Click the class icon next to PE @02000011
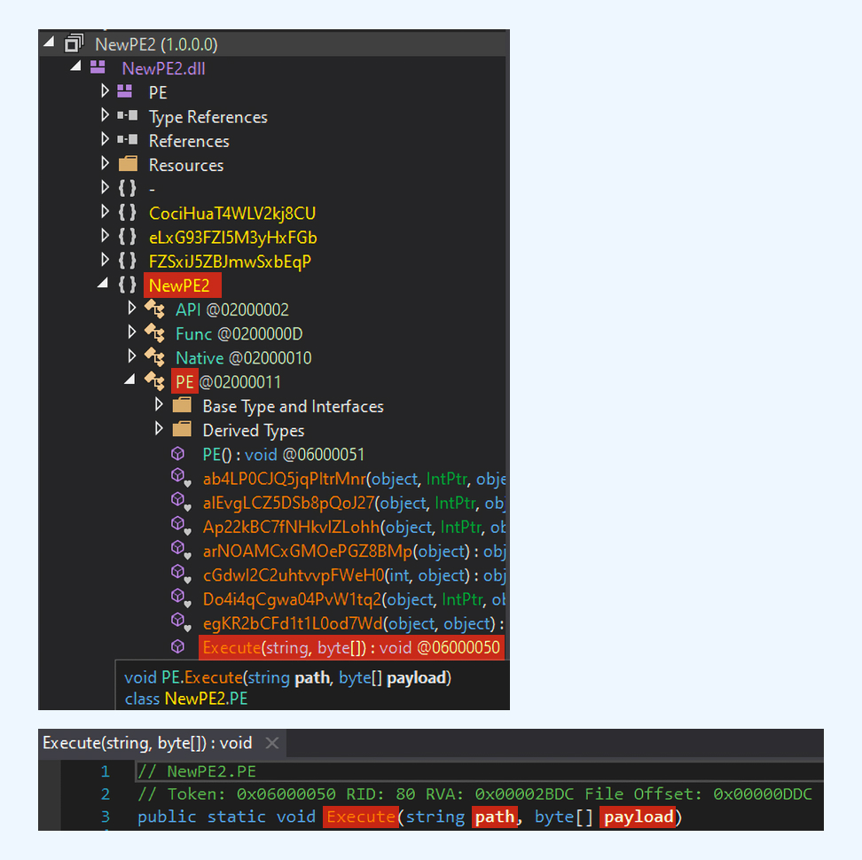Screen dimensions: 862x860 point(154,382)
